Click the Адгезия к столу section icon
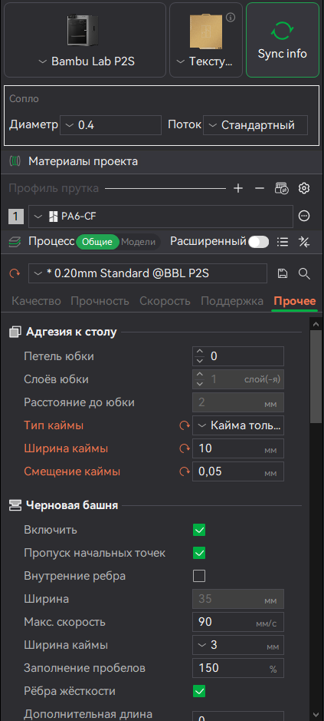Screen dimensions: 324x721 tap(15, 332)
